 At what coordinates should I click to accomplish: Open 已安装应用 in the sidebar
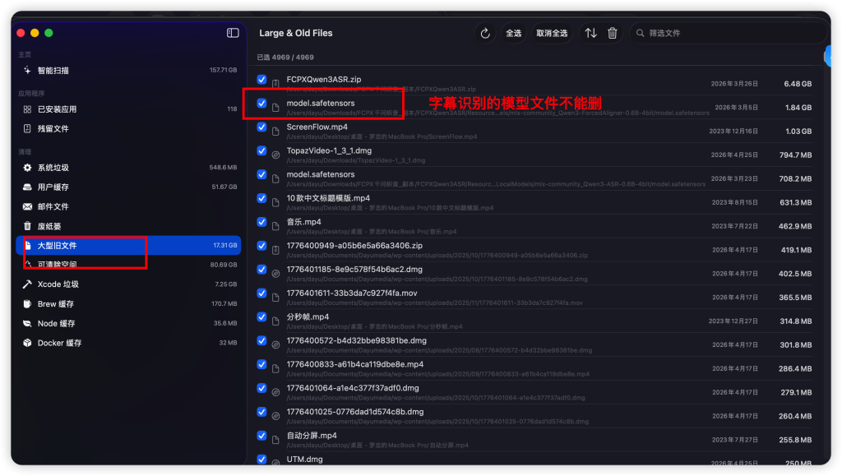point(57,109)
